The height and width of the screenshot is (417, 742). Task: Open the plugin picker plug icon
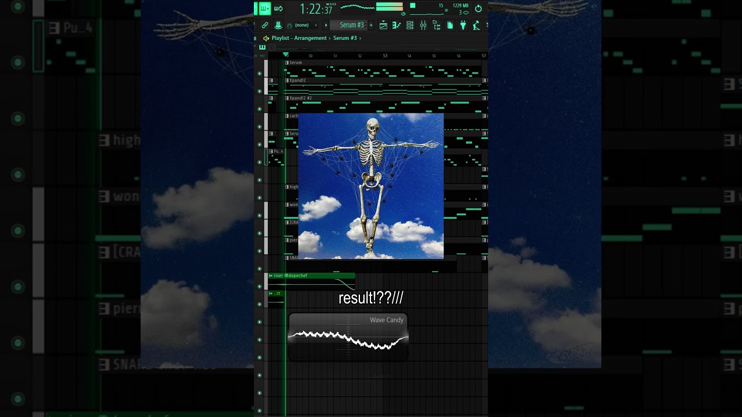463,25
